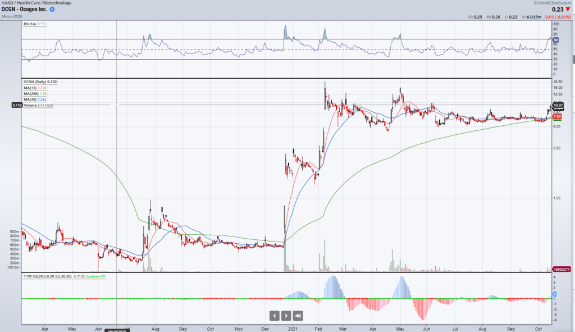Click the NASD / Health Care / Biotechnology breadcrumb
Image resolution: width=575 pixels, height=332 pixels.
coord(36,3)
